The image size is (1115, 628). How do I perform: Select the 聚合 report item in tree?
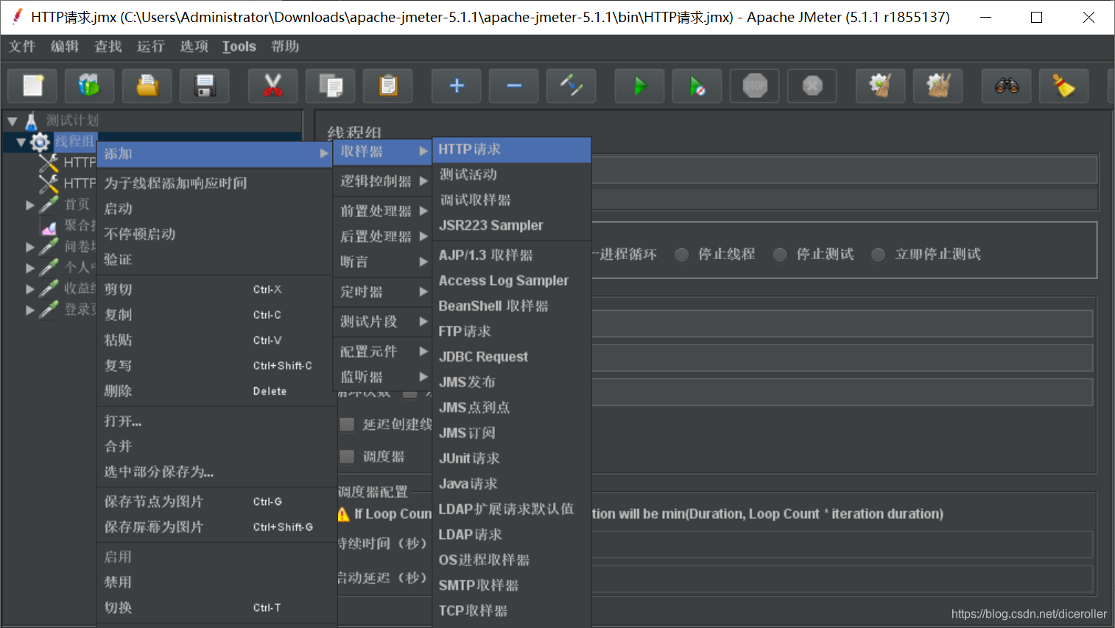click(68, 226)
